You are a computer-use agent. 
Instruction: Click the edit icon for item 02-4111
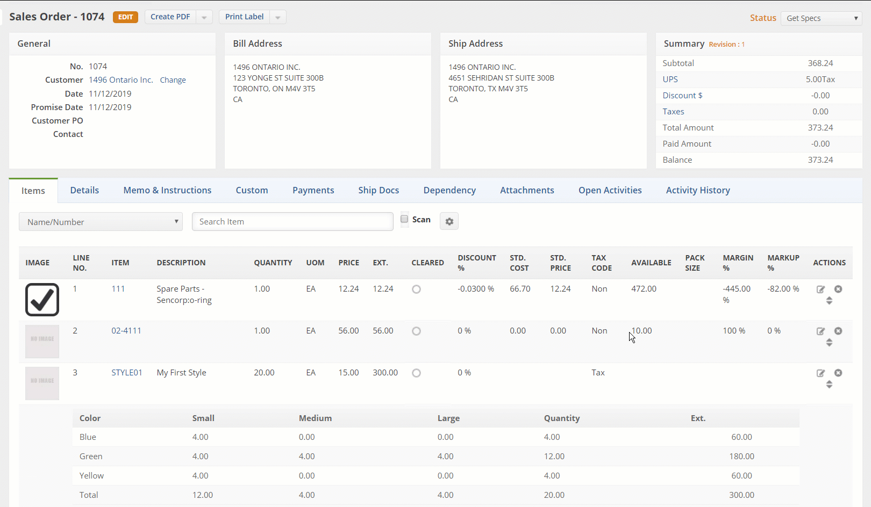point(820,331)
